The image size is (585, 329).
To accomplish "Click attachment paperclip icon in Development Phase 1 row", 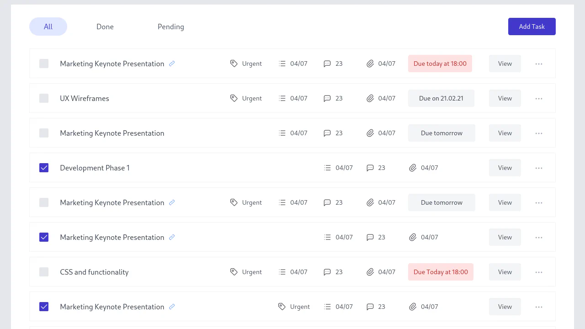I will pyautogui.click(x=413, y=168).
